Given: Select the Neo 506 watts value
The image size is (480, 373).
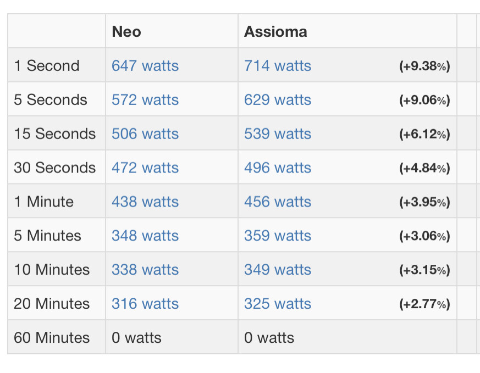Looking at the screenshot, I should tap(145, 133).
